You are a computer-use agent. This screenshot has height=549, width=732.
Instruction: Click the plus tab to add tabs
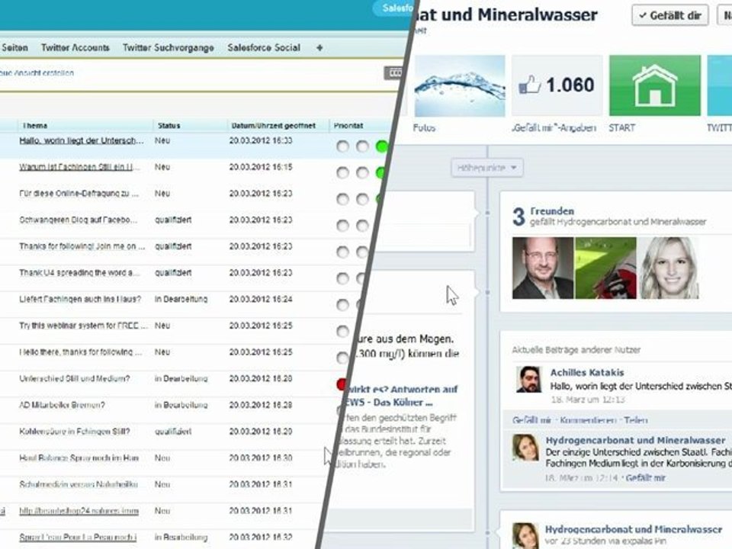click(319, 47)
